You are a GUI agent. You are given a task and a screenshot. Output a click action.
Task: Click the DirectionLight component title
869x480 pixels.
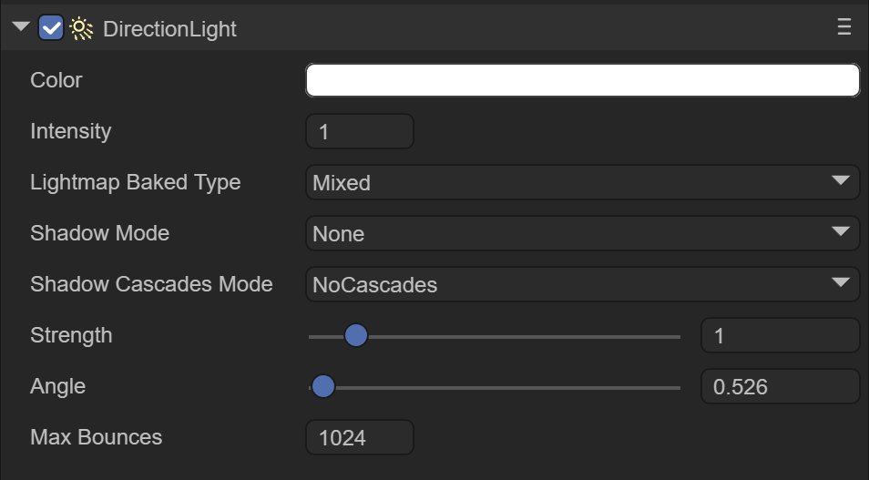169,29
